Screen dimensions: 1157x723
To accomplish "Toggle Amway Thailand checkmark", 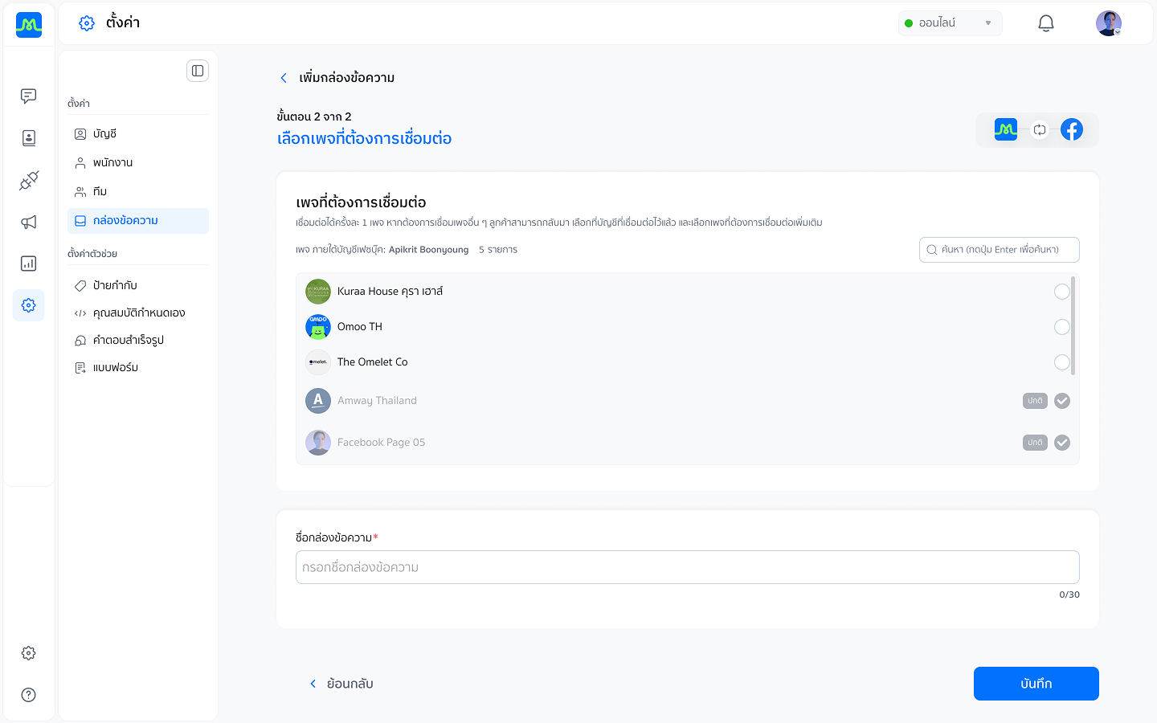I will (1062, 401).
